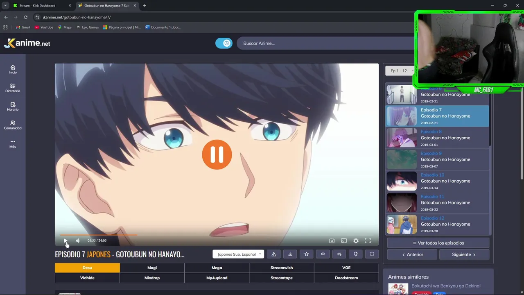Viewport: 524px width, 295px height.
Task: Expand video area with the expand icon
Action: [372, 254]
